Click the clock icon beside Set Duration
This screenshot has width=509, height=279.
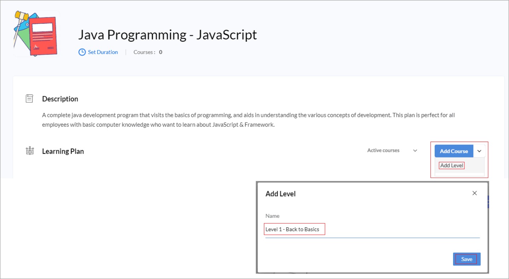point(82,52)
